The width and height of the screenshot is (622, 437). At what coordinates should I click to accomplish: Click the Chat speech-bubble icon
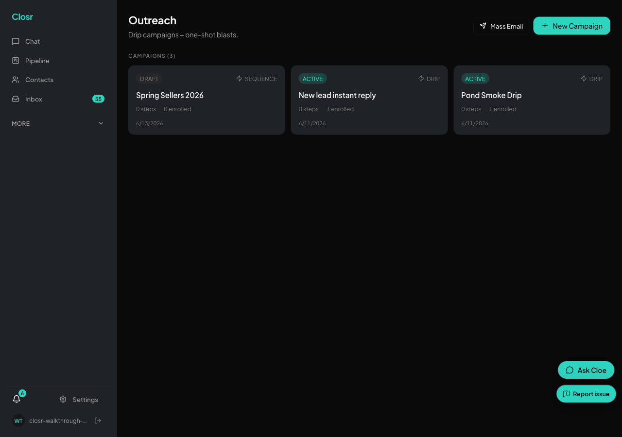coord(16,41)
